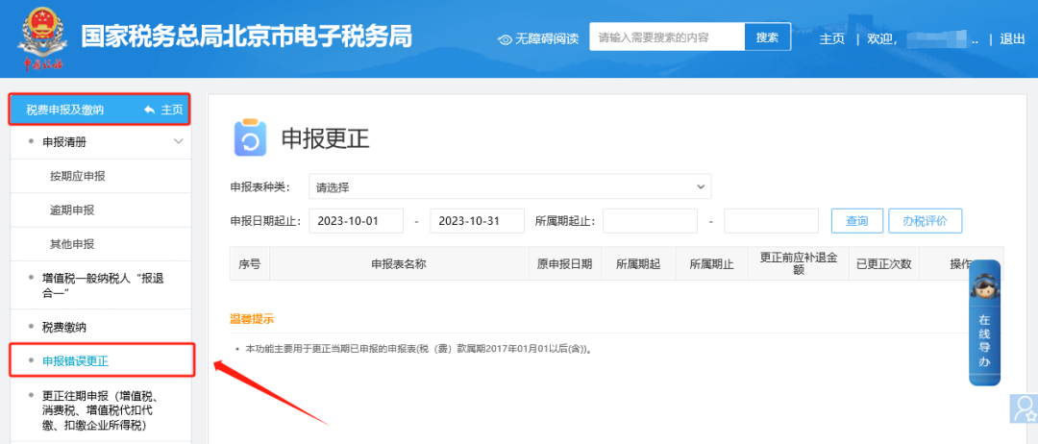The height and width of the screenshot is (444, 1038).
Task: Open 申报清册 menu item
Action: 64,141
